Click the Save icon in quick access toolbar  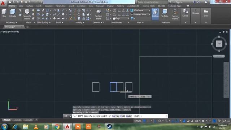tap(18, 2)
